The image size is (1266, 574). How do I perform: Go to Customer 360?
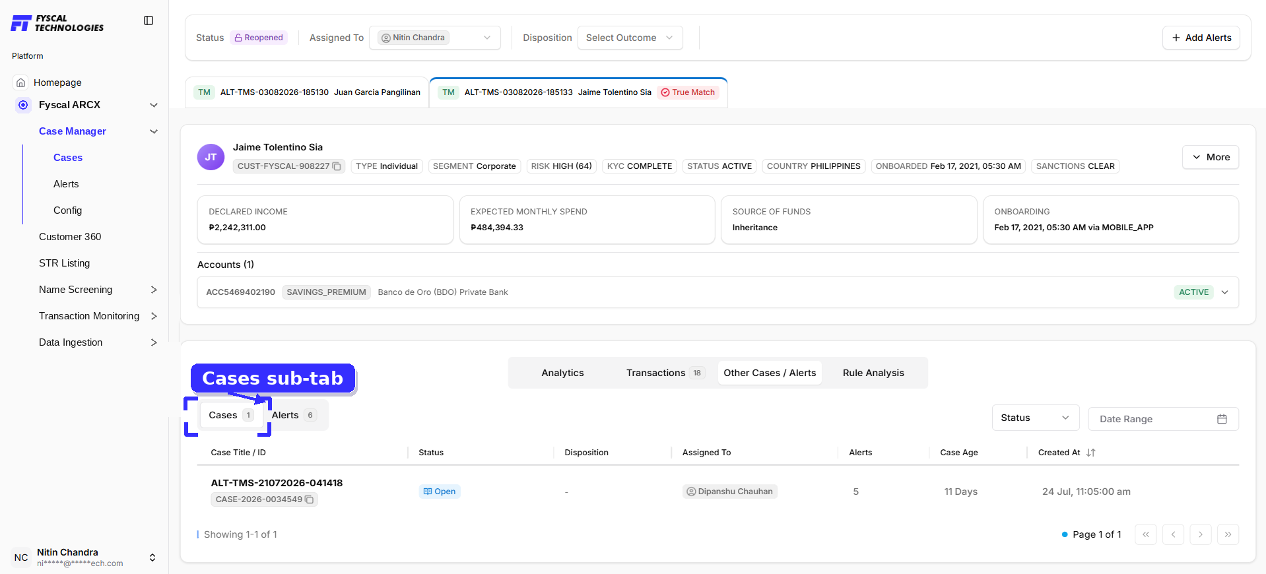70,237
